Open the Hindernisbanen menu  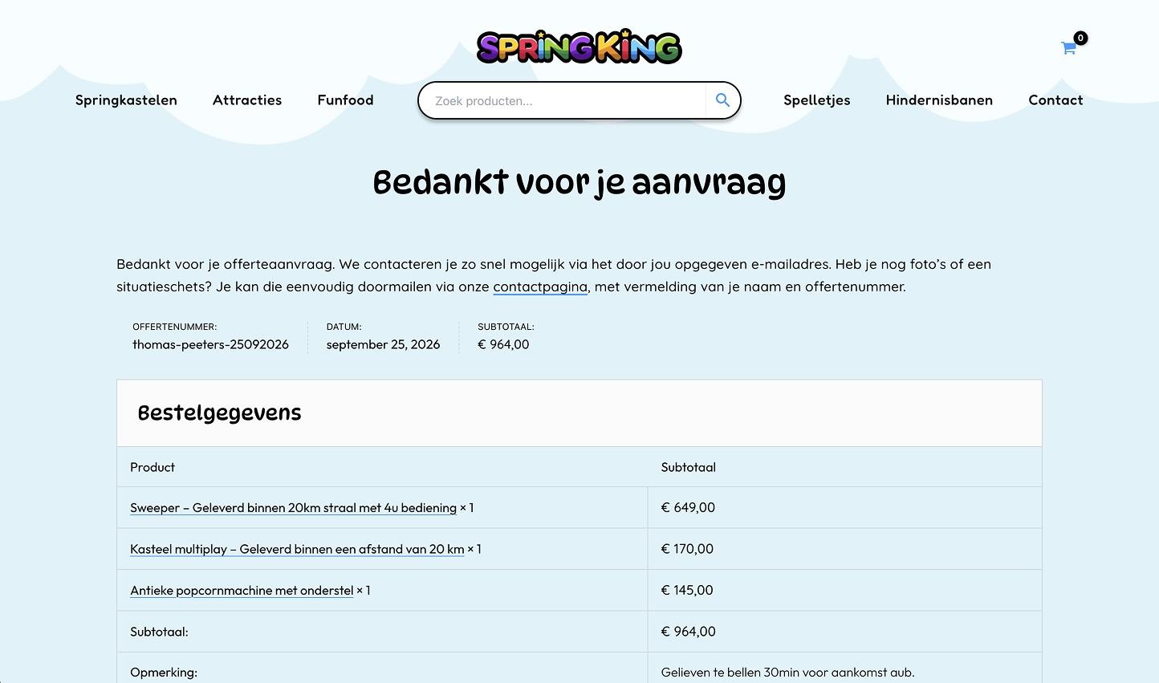tap(939, 100)
